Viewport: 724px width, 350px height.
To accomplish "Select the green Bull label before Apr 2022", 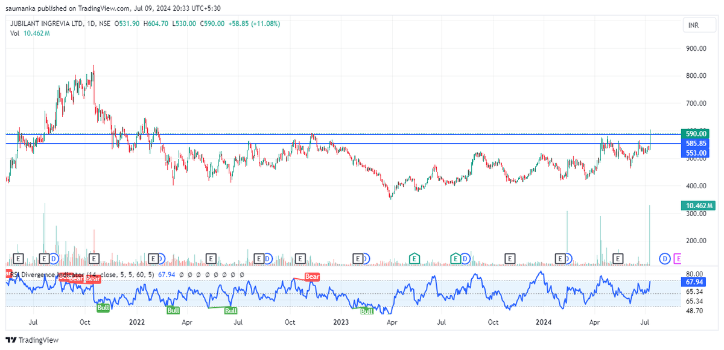I will (x=173, y=310).
